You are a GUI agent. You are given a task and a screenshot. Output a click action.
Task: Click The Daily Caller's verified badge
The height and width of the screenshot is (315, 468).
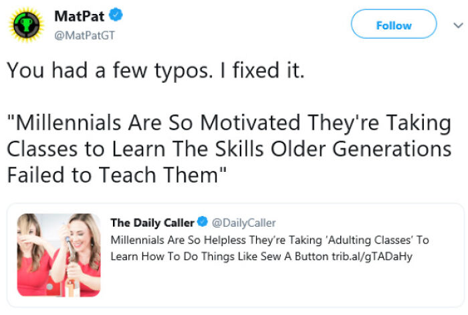(203, 221)
